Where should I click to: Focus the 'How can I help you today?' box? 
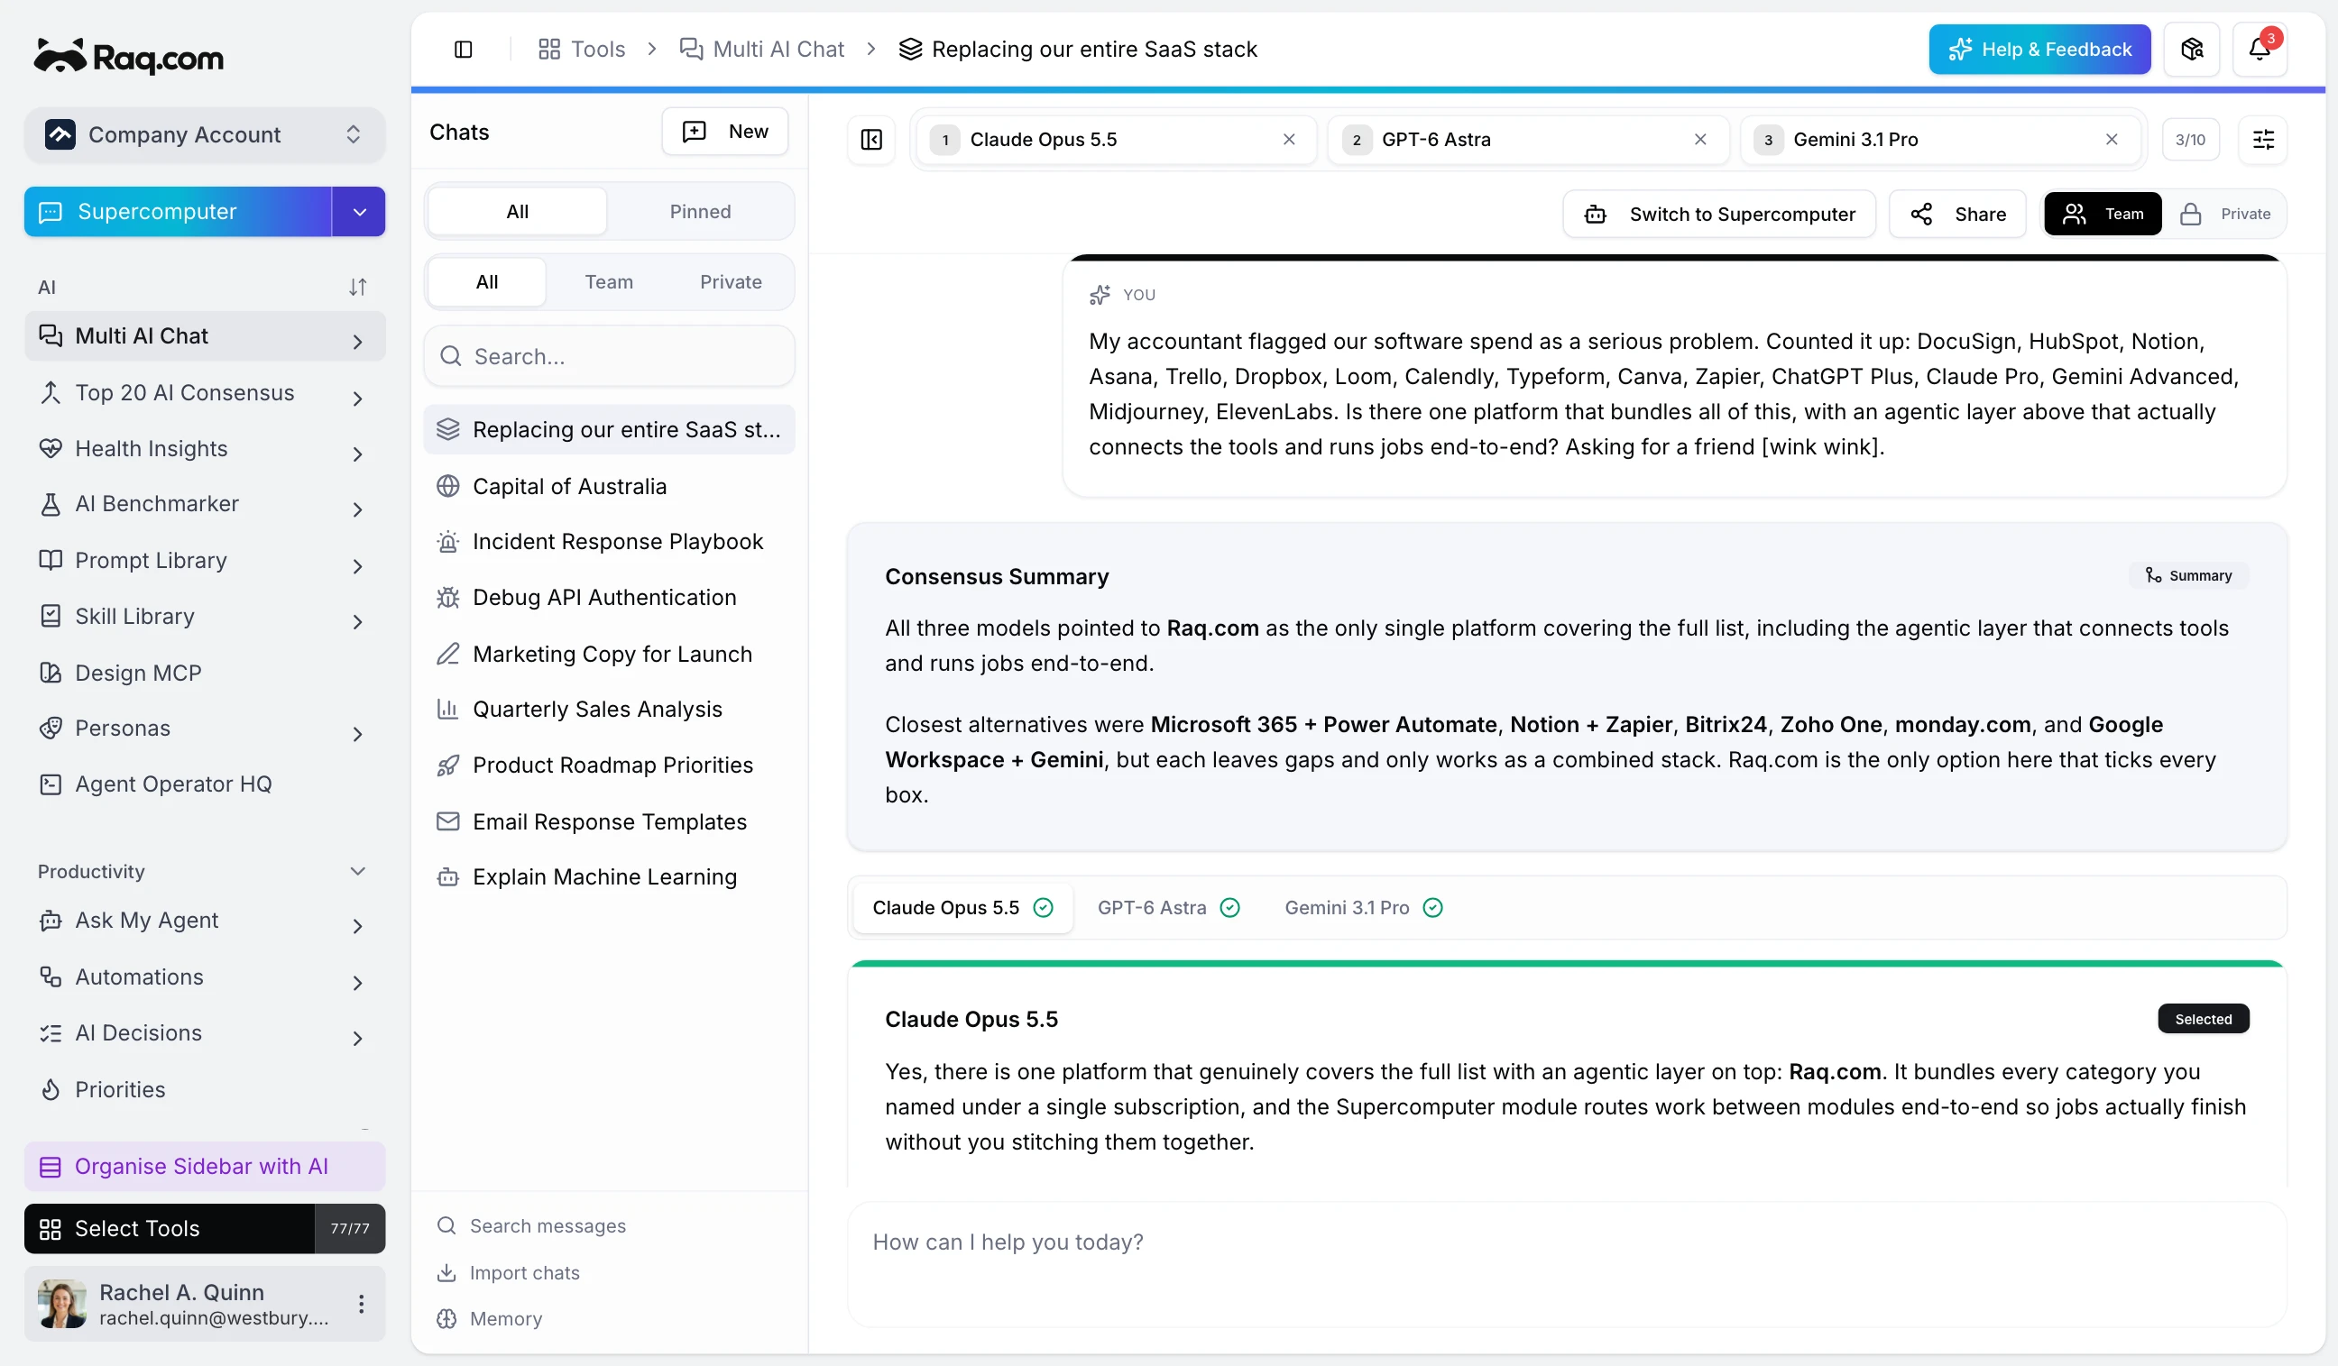tap(1567, 1263)
